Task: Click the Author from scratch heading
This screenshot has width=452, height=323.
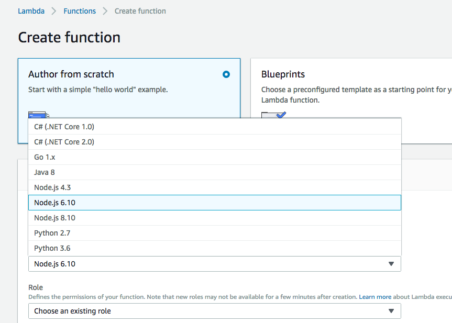Action: click(x=71, y=74)
